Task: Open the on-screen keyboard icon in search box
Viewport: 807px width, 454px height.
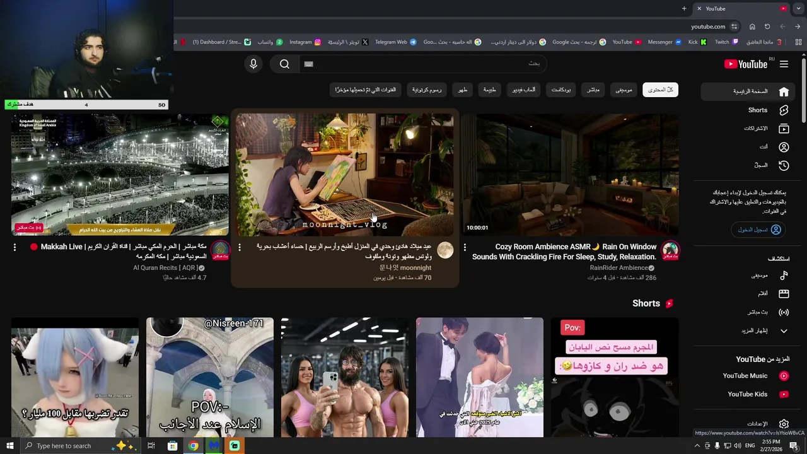Action: click(x=308, y=64)
